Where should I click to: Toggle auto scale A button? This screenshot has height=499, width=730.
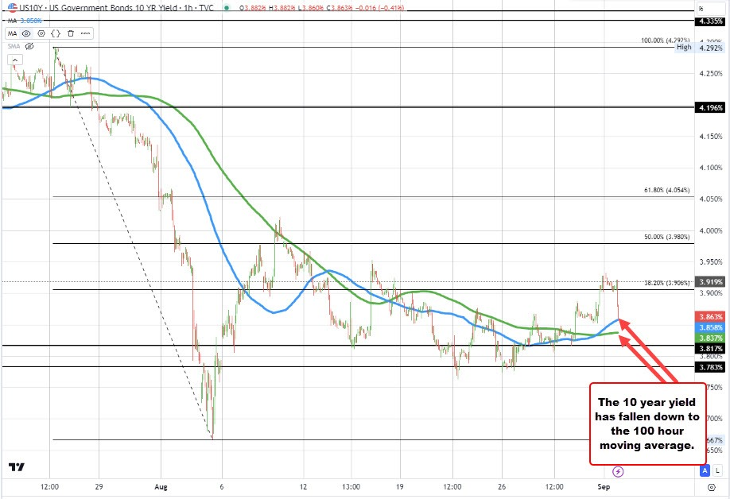(x=705, y=471)
